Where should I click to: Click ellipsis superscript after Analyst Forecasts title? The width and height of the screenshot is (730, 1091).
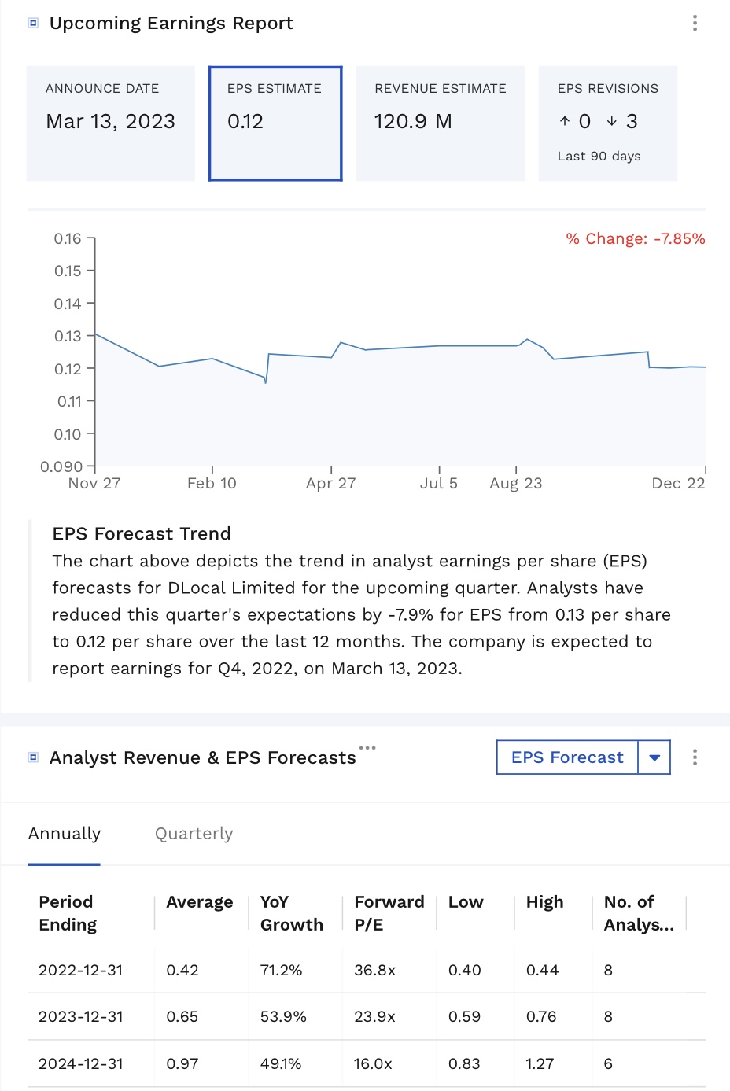(367, 747)
